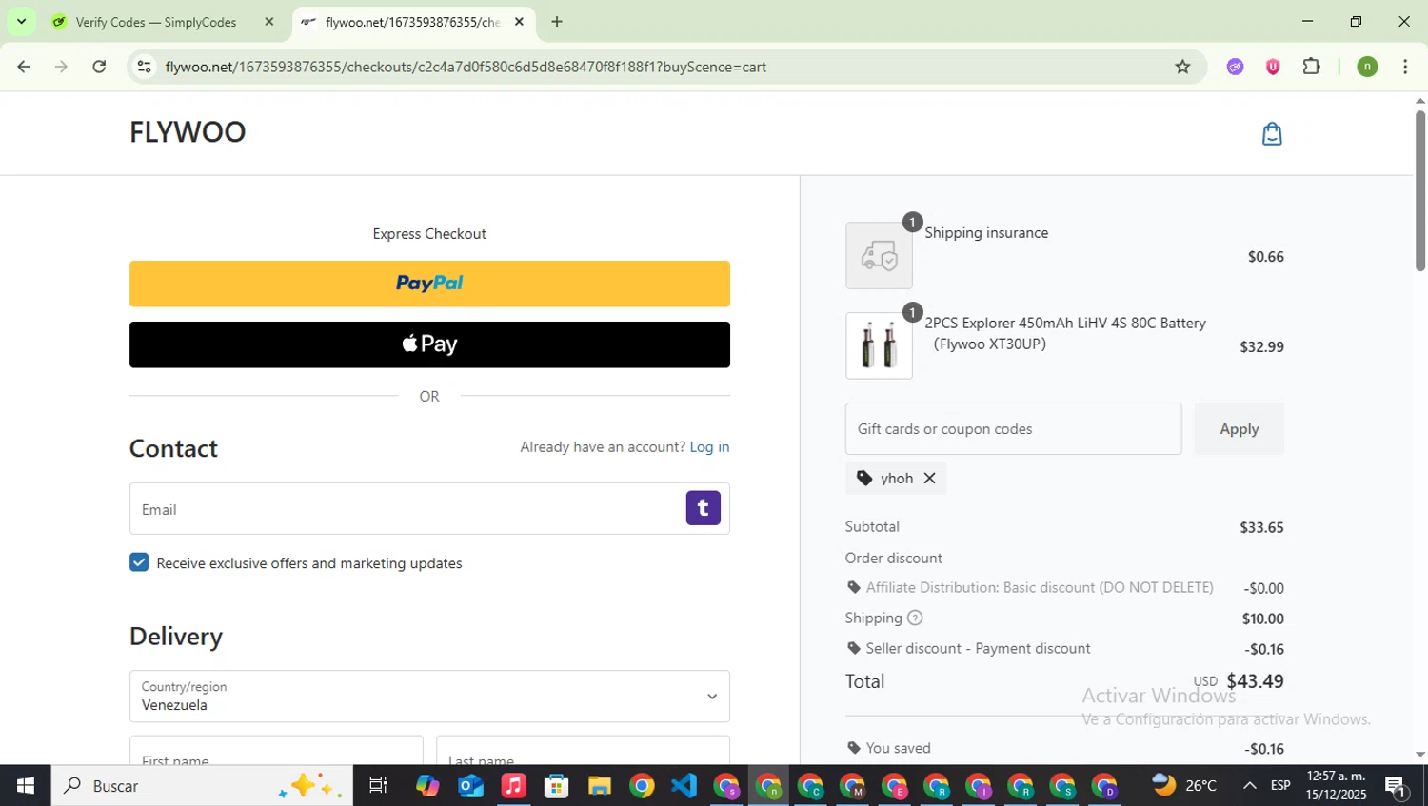The height and width of the screenshot is (806, 1428).
Task: Click the FLYWOO store logo
Action: point(188,132)
